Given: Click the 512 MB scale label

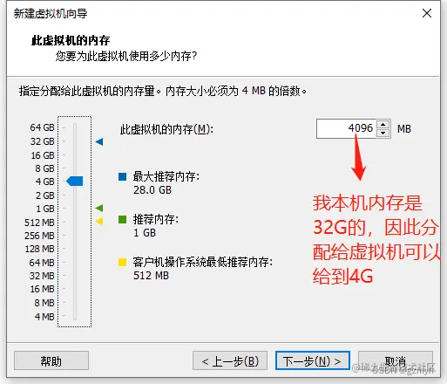Looking at the screenshot, I should pyautogui.click(x=39, y=223).
